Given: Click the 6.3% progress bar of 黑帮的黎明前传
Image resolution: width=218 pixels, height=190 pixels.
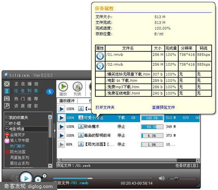Looking at the screenshot, I should point(152,136).
